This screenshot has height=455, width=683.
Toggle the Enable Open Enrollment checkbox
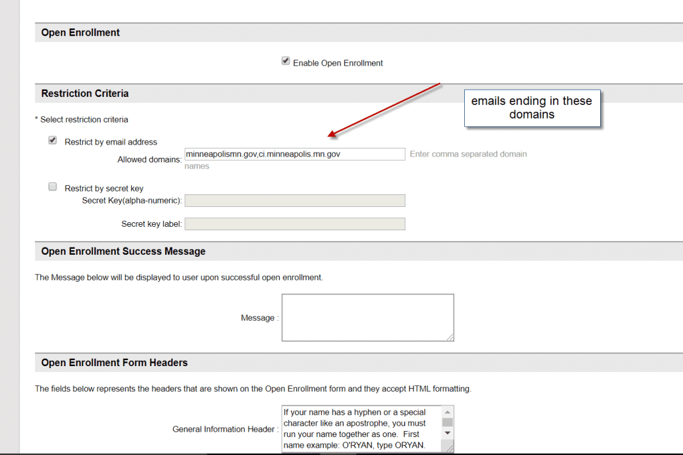(286, 61)
